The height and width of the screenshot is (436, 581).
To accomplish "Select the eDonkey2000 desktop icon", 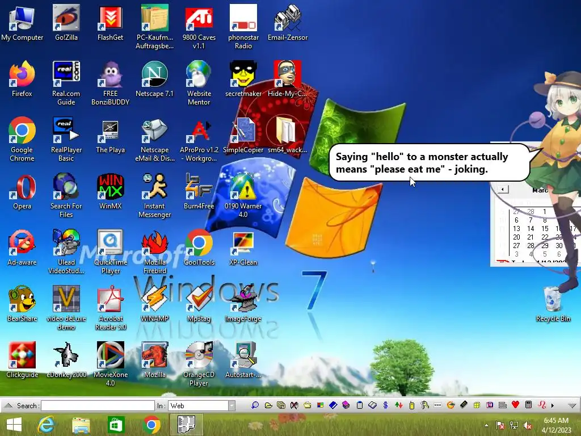I will [x=66, y=360].
